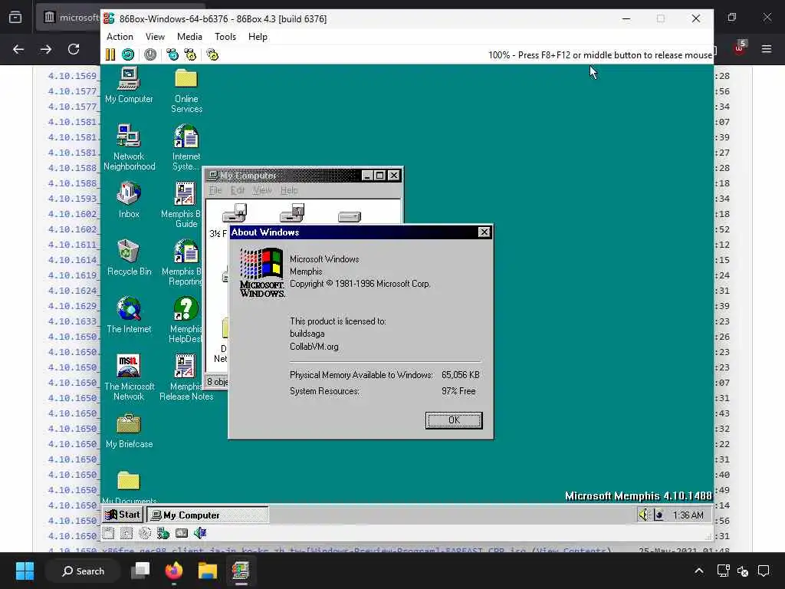Click the tray icon beside the Memphis clock
785x589 pixels.
tap(659, 515)
